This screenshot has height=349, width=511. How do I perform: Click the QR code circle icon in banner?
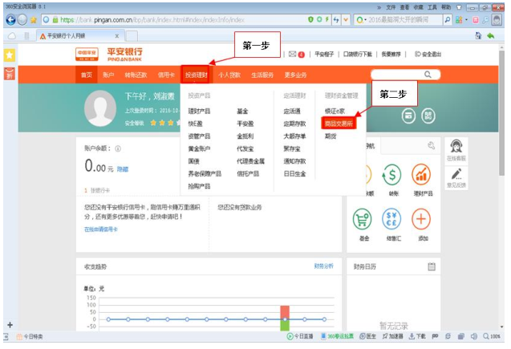point(428,116)
